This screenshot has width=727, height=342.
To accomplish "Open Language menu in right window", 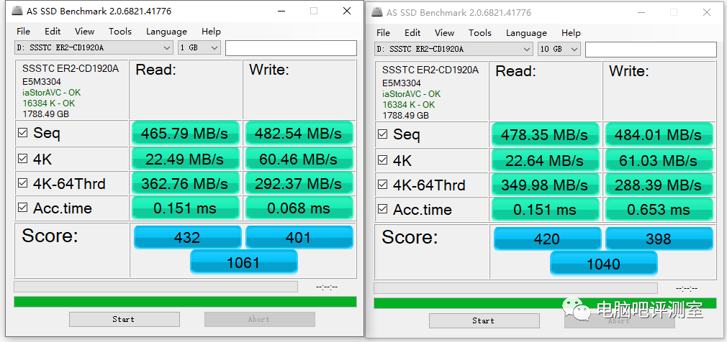I will click(526, 33).
